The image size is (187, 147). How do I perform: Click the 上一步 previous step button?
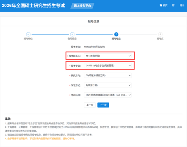click(89, 105)
